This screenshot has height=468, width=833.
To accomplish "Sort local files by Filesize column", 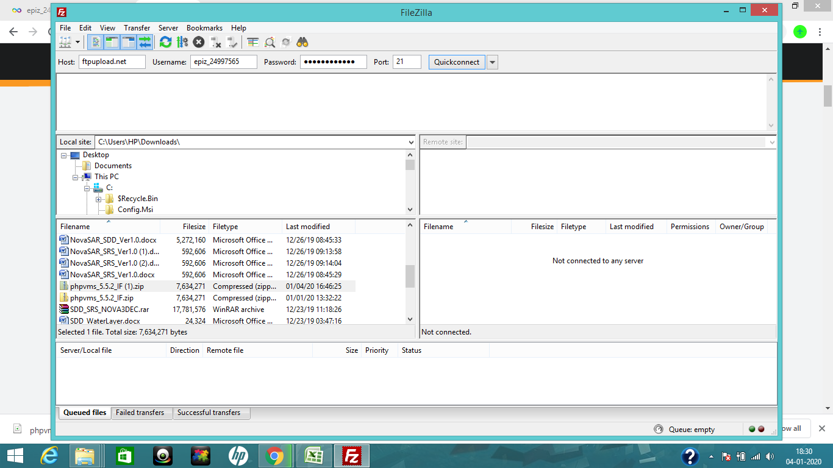I will point(184,227).
